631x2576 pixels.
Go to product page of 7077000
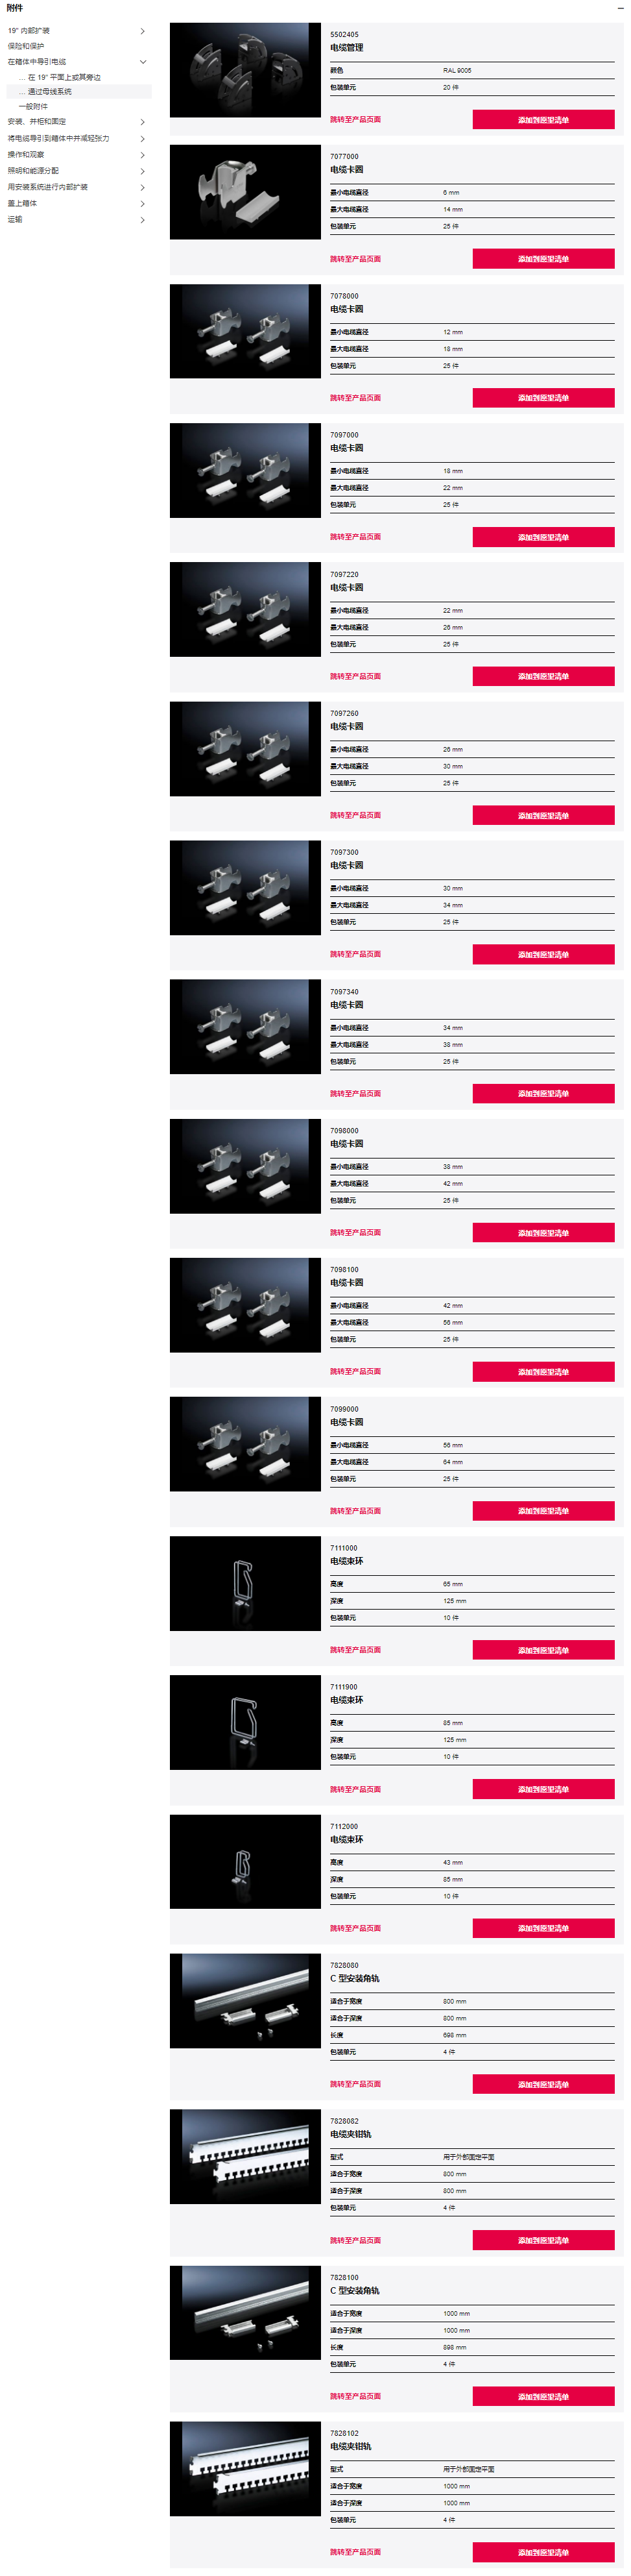click(x=355, y=259)
